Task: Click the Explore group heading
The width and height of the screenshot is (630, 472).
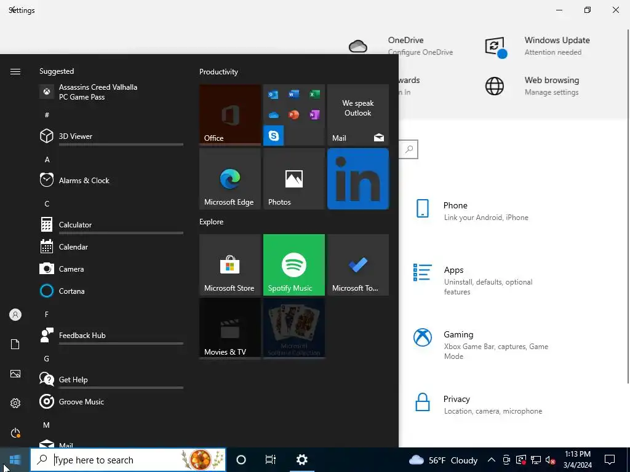Action: [x=212, y=221]
